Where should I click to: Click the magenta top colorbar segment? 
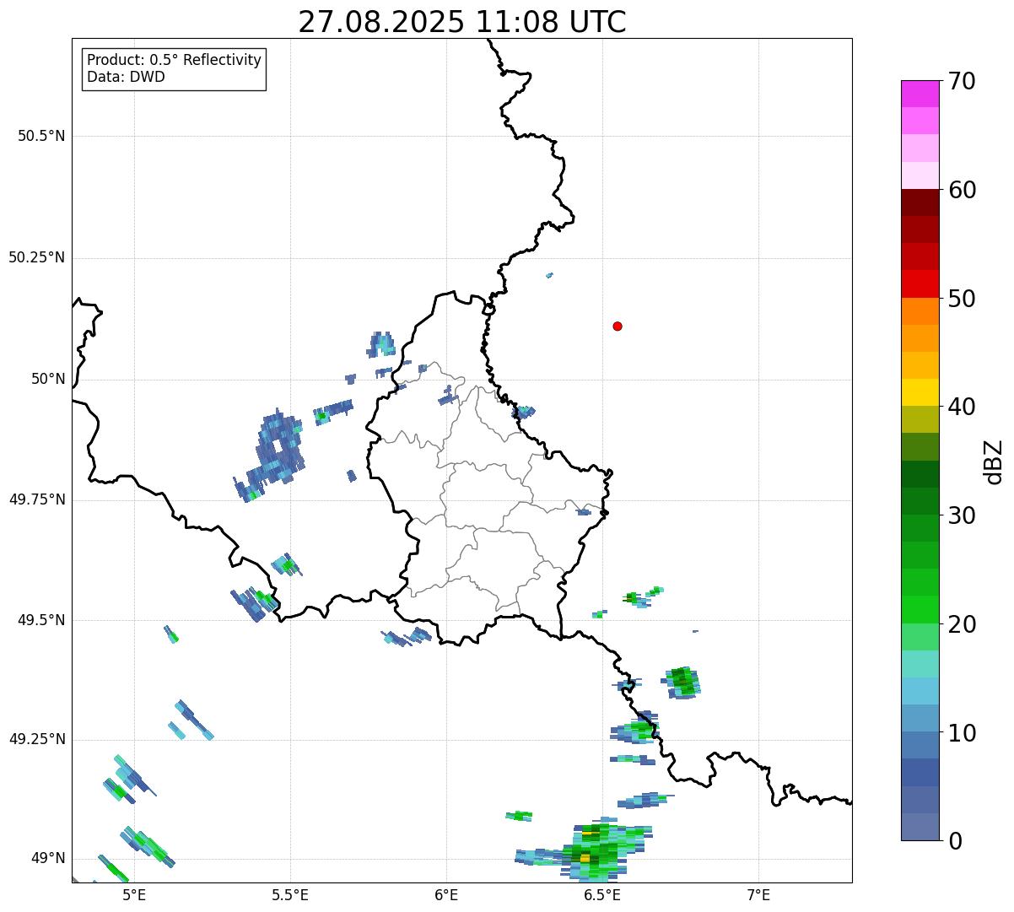coord(920,94)
